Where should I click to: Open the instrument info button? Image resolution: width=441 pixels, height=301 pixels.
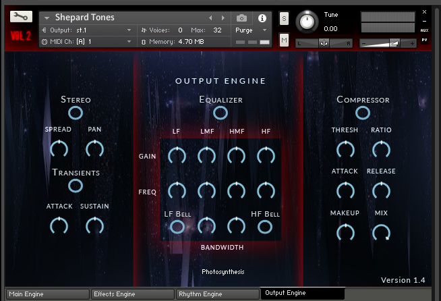262,18
